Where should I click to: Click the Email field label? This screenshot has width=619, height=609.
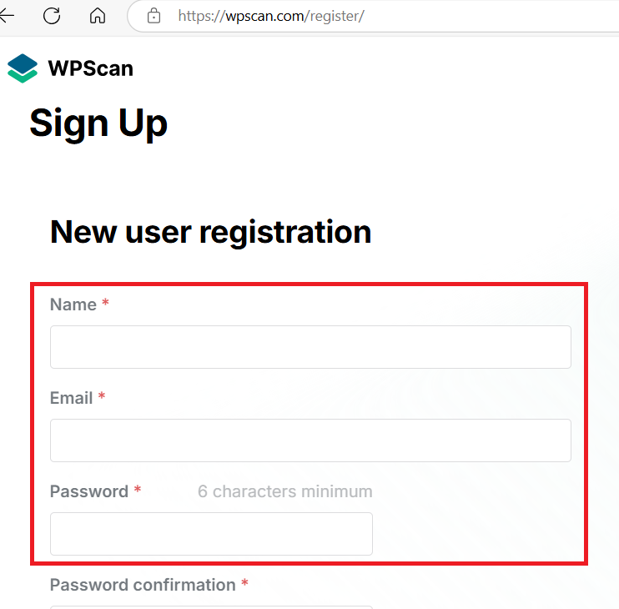click(x=71, y=398)
